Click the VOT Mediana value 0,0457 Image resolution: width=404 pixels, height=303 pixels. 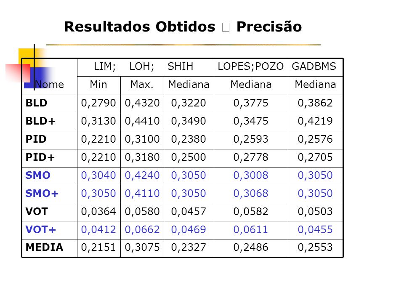(189, 212)
